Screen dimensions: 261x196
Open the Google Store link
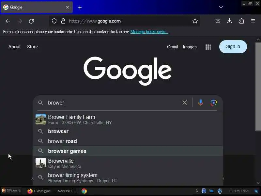point(33,47)
